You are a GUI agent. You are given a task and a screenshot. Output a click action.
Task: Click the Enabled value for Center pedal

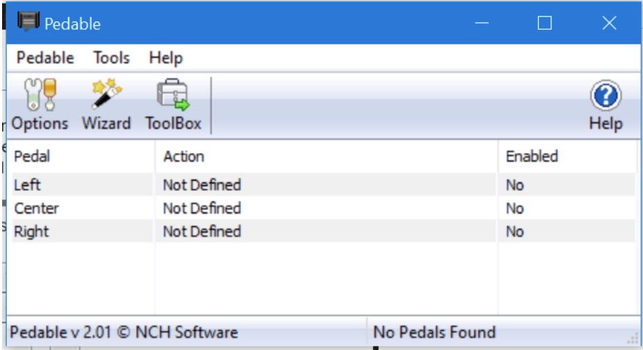(x=515, y=208)
